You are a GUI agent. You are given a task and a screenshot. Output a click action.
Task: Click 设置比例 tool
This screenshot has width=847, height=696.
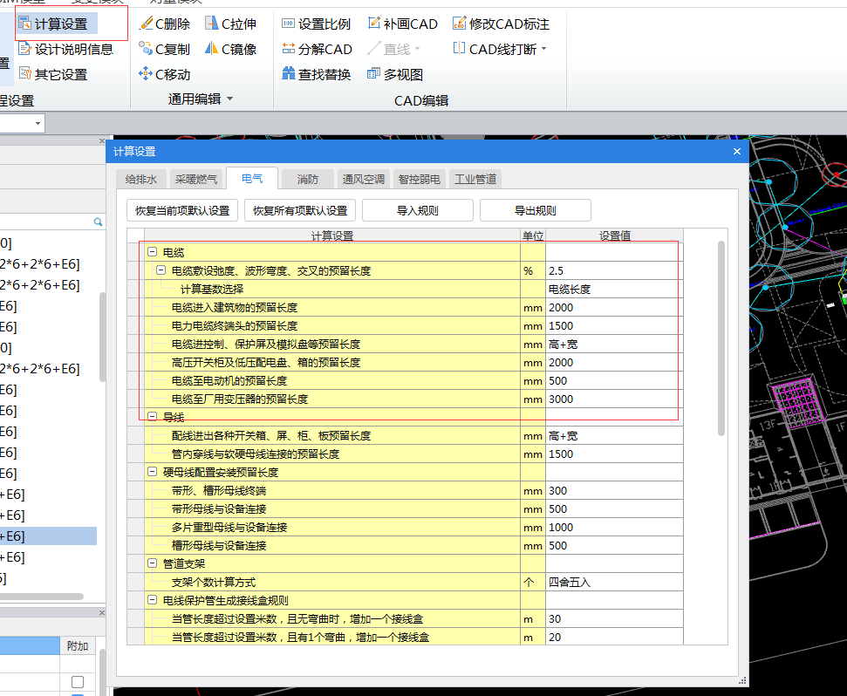click(x=316, y=24)
